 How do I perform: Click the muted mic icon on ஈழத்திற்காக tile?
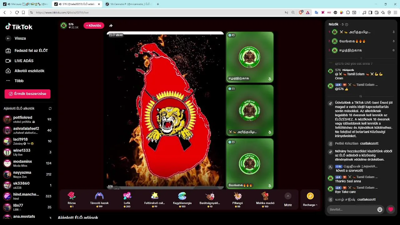(270, 79)
